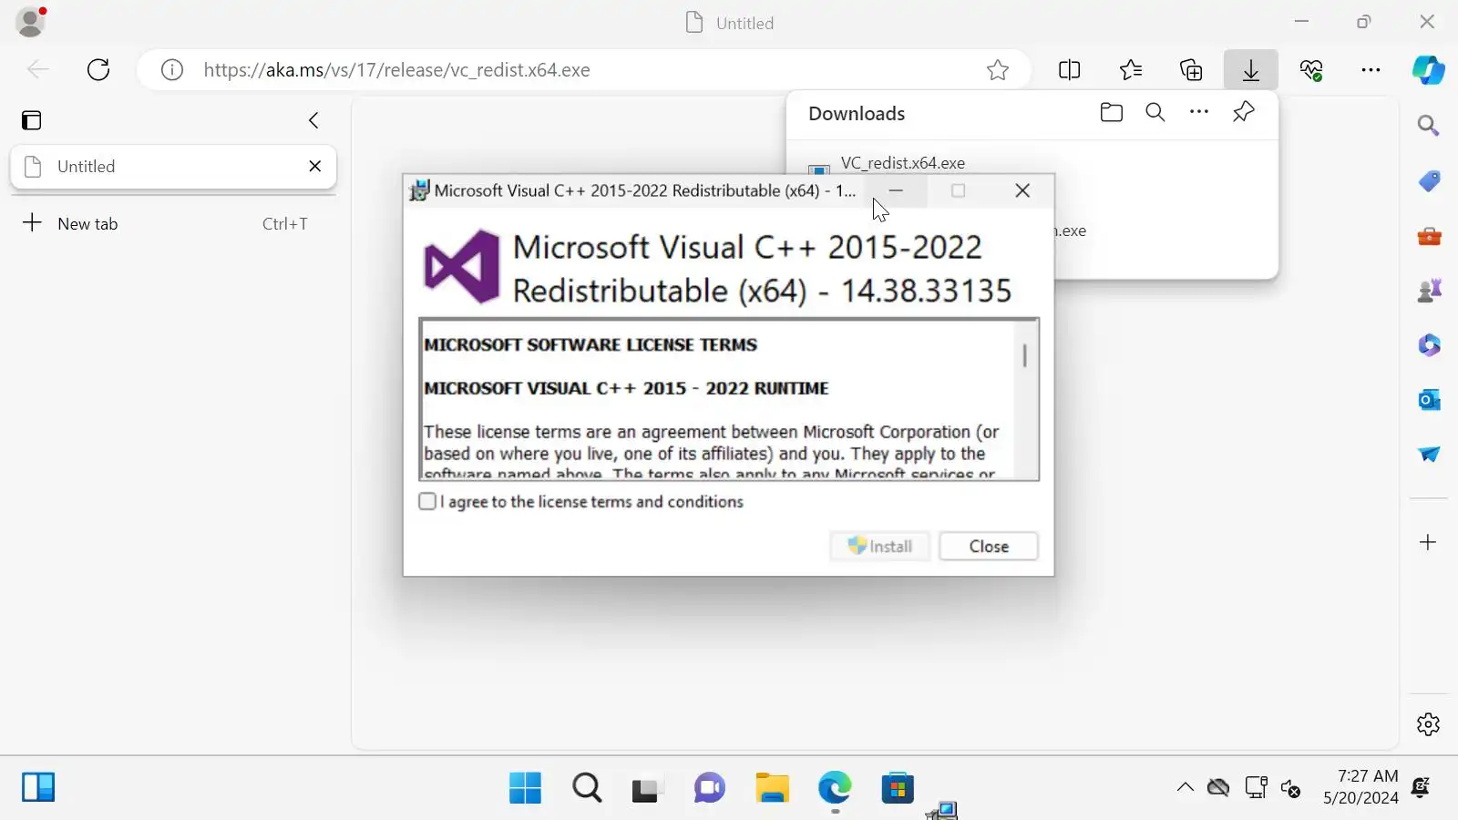1458x820 pixels.
Task: Switch to the Untitled tab
Action: click(x=173, y=167)
